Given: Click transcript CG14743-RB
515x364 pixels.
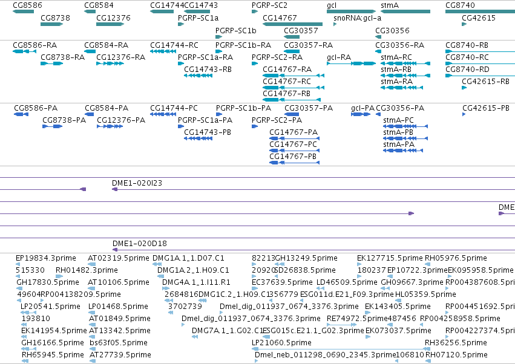Looking at the screenshot, I should click(198, 76).
